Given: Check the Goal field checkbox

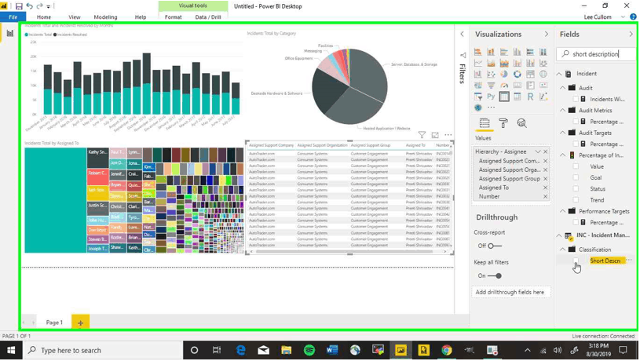Looking at the screenshot, I should click(576, 177).
